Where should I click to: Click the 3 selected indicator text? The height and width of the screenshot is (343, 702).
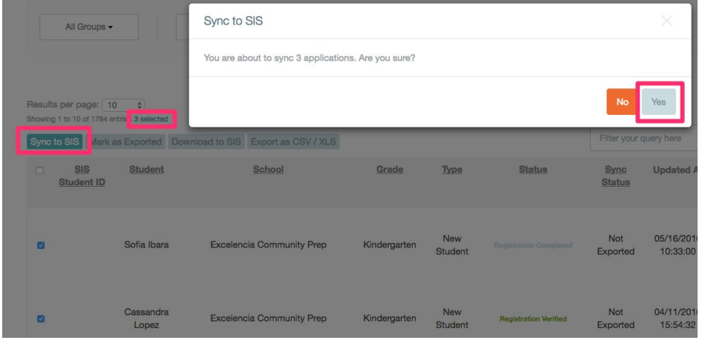click(x=151, y=119)
